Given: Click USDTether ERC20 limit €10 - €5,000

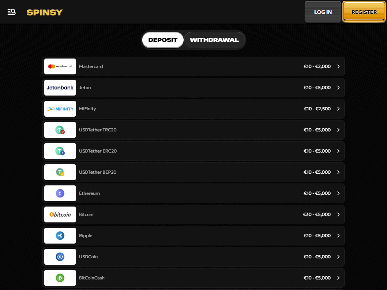Looking at the screenshot, I should (317, 151).
